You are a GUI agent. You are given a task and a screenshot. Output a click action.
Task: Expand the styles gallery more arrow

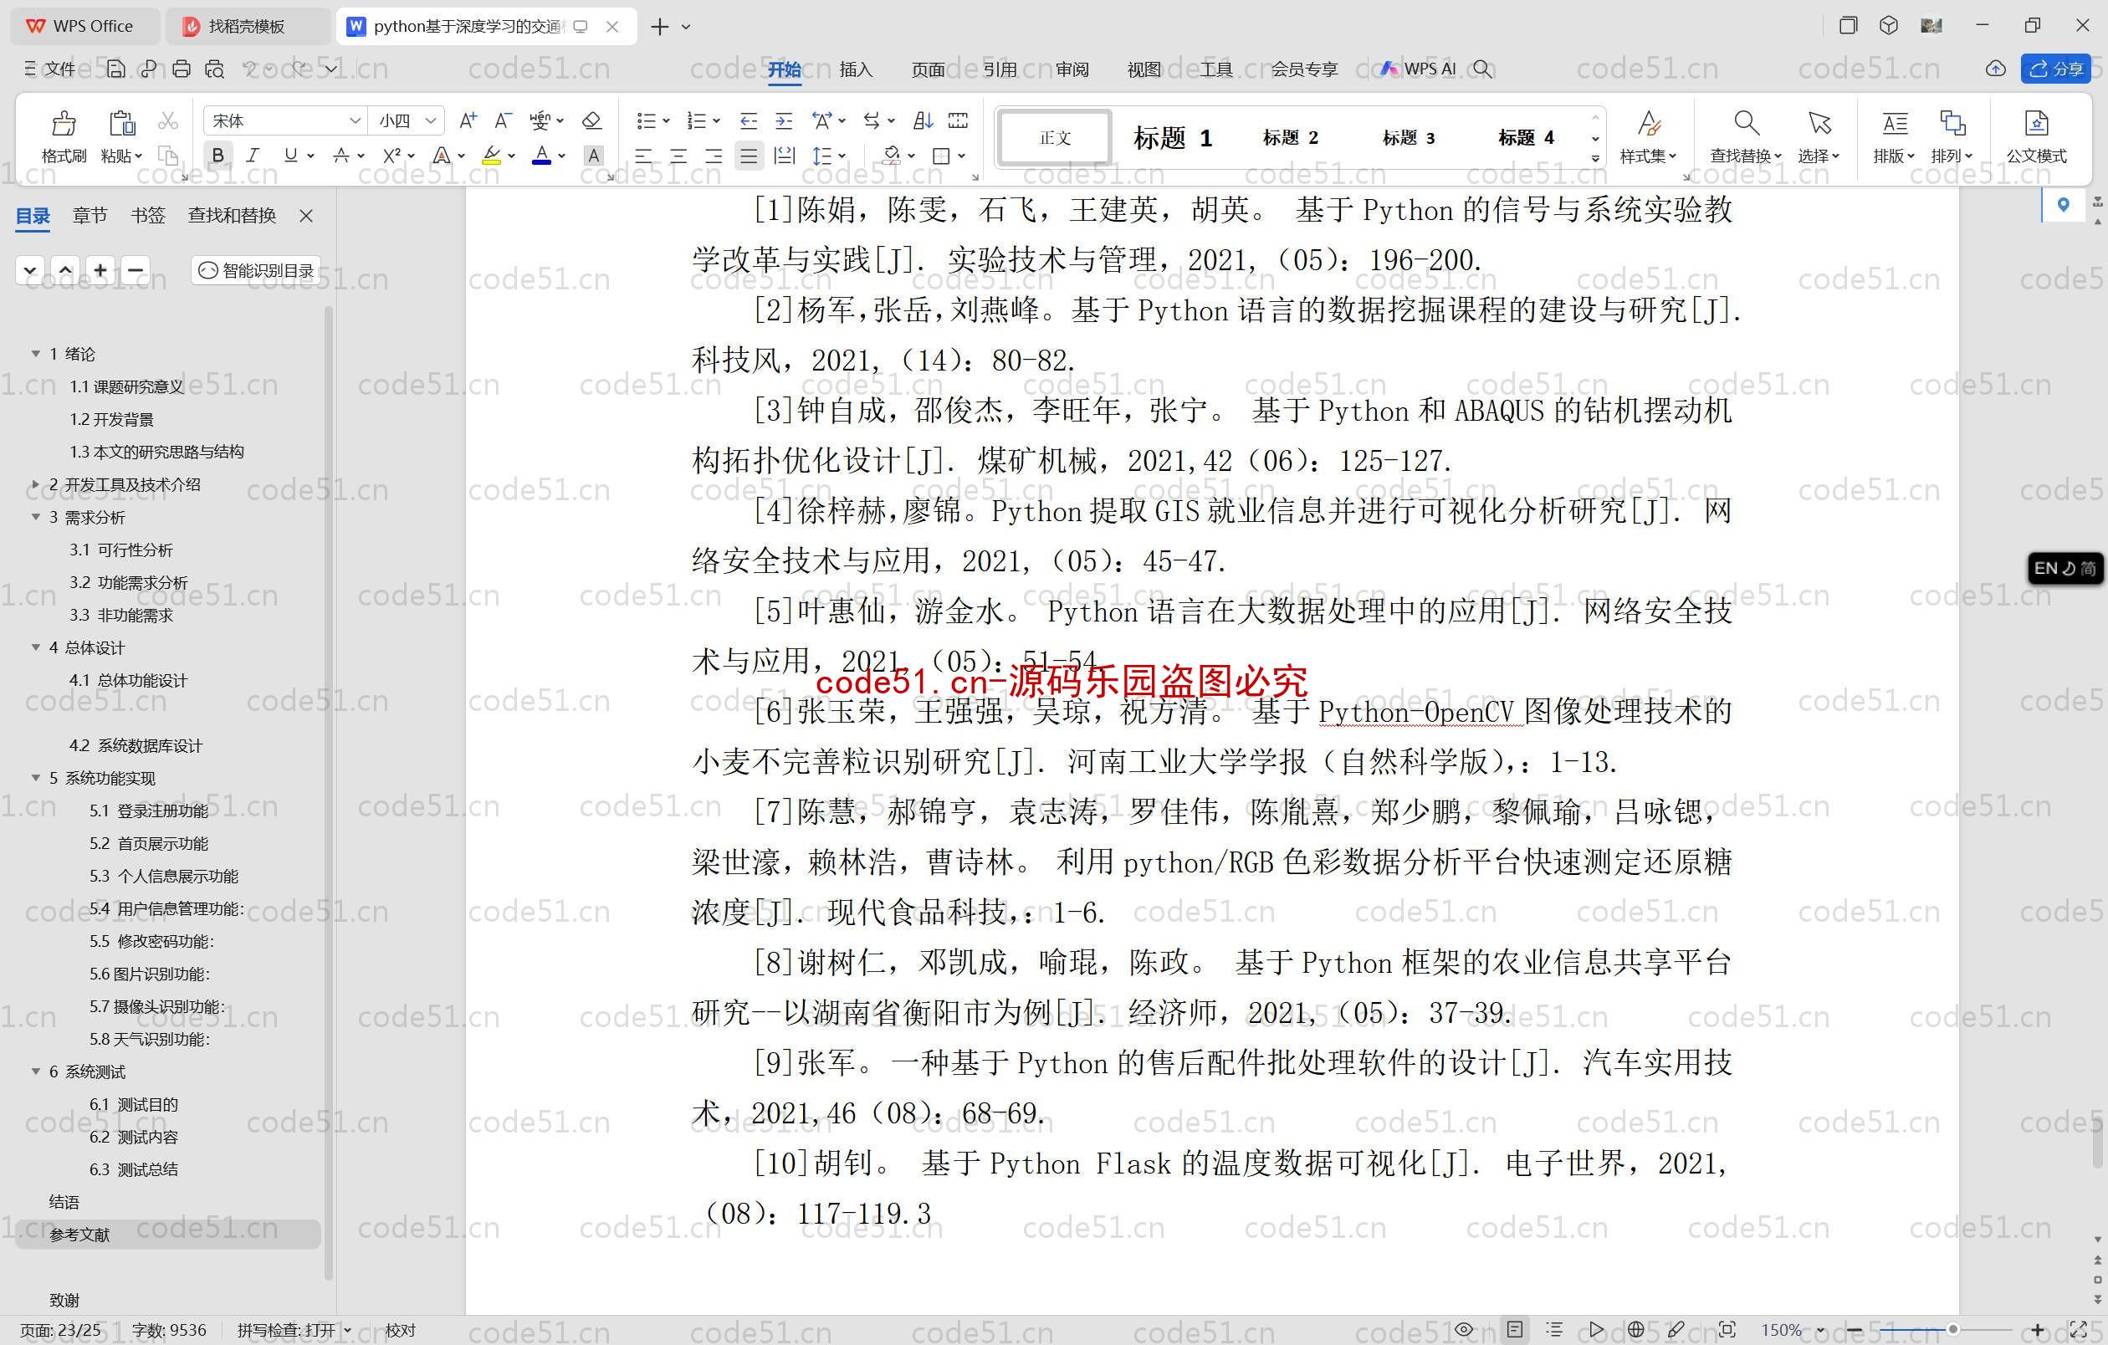point(1595,158)
